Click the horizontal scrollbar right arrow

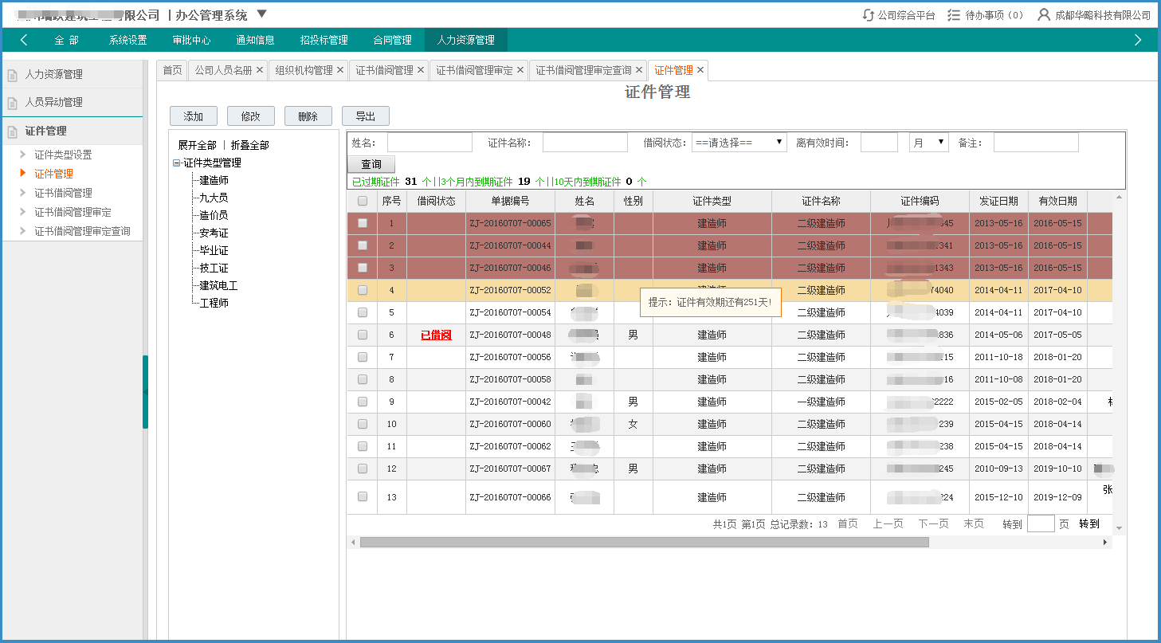click(1105, 542)
